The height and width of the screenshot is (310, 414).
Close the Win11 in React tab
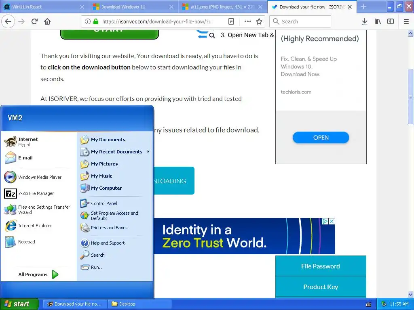pyautogui.click(x=82, y=7)
